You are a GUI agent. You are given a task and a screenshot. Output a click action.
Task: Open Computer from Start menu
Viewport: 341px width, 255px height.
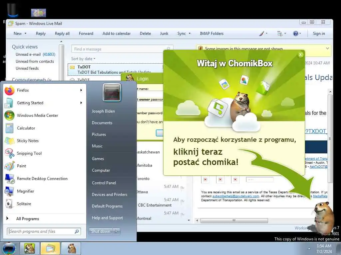[101, 170]
